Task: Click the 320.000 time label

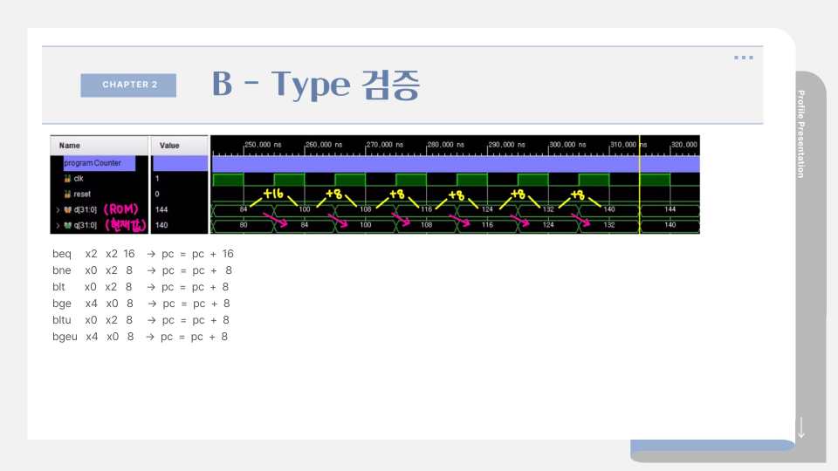Action: click(x=684, y=145)
